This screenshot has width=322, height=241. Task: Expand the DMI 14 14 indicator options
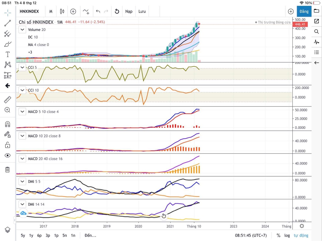22,204
